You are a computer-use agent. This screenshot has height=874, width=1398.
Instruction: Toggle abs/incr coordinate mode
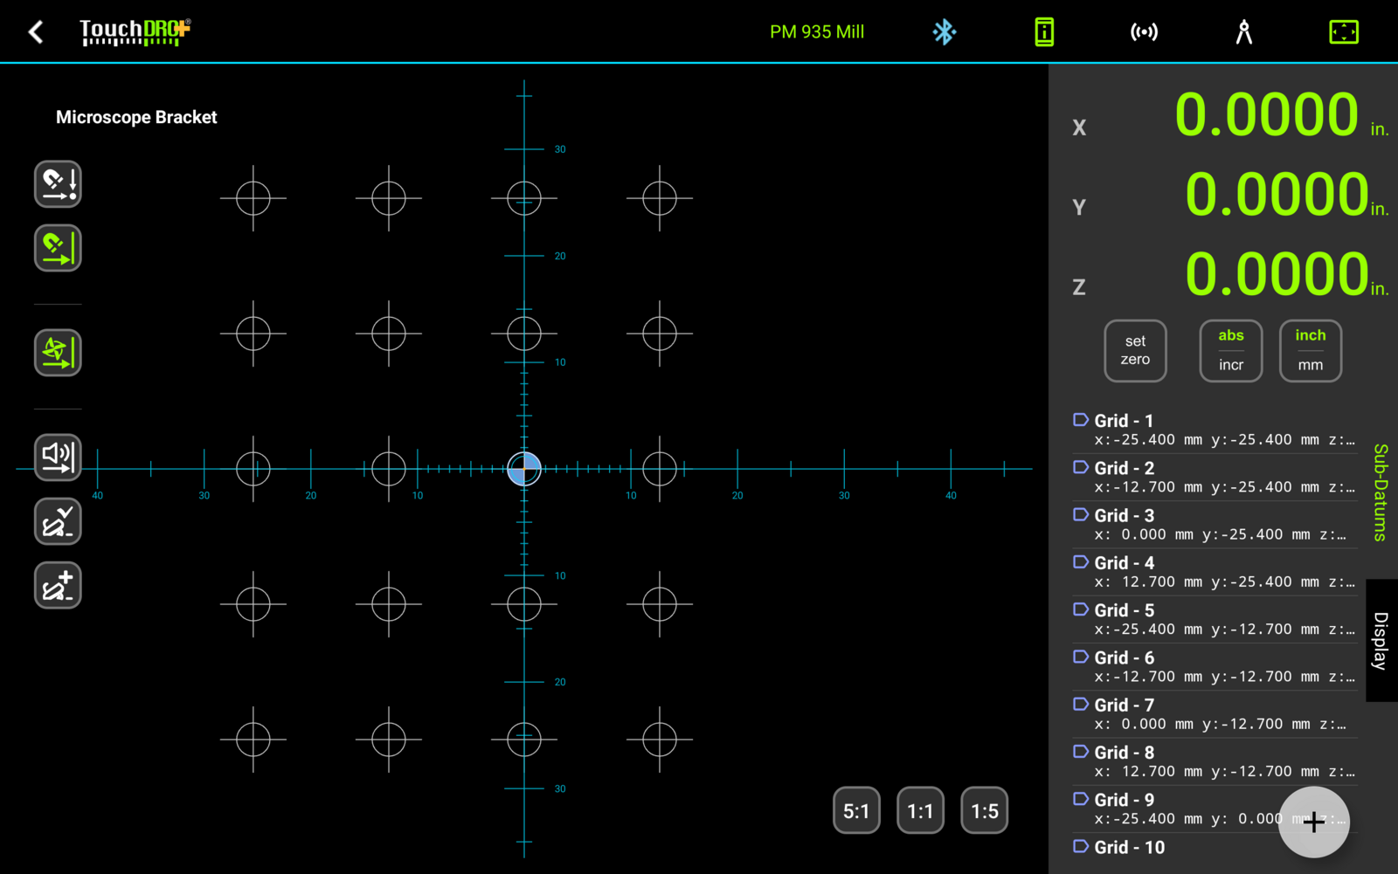(x=1230, y=350)
